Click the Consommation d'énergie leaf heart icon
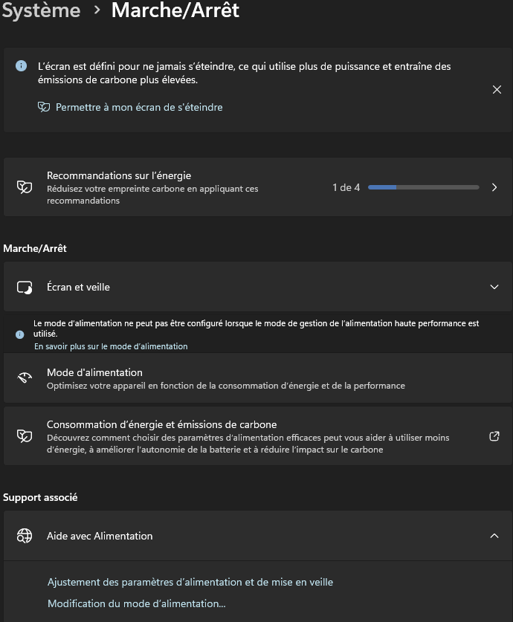 [25, 436]
